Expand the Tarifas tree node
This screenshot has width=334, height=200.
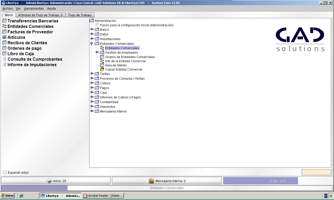click(92, 74)
